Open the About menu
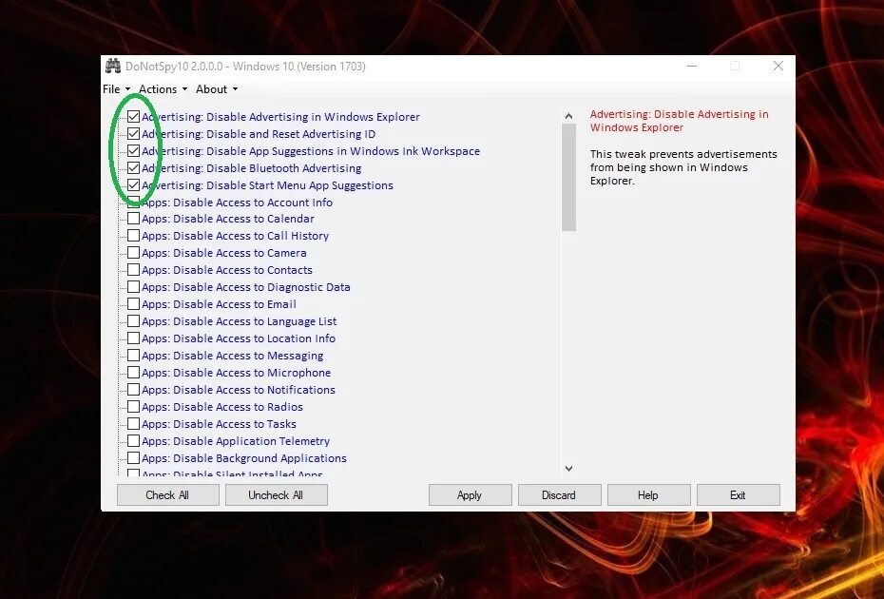This screenshot has width=884, height=599. pyautogui.click(x=217, y=89)
